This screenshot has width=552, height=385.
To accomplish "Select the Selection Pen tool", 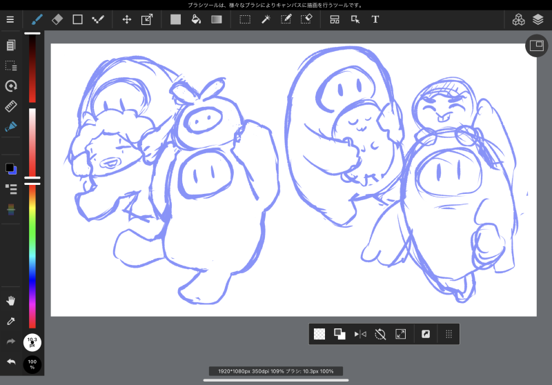I will point(286,19).
